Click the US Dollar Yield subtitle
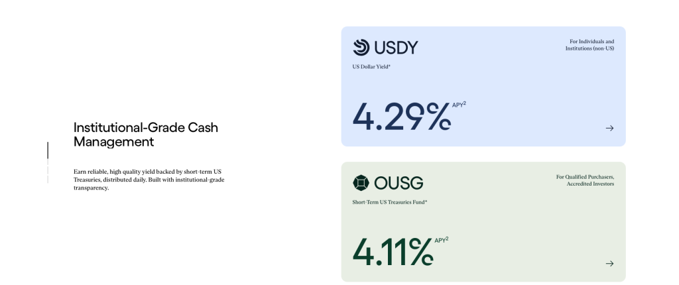 pyautogui.click(x=371, y=67)
